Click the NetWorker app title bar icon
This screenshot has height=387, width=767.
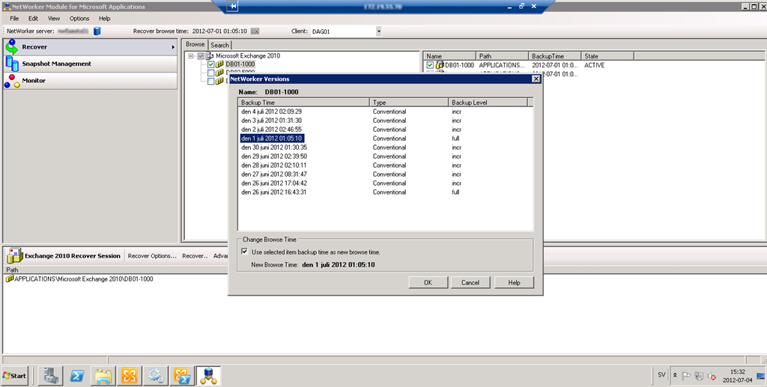[7, 7]
